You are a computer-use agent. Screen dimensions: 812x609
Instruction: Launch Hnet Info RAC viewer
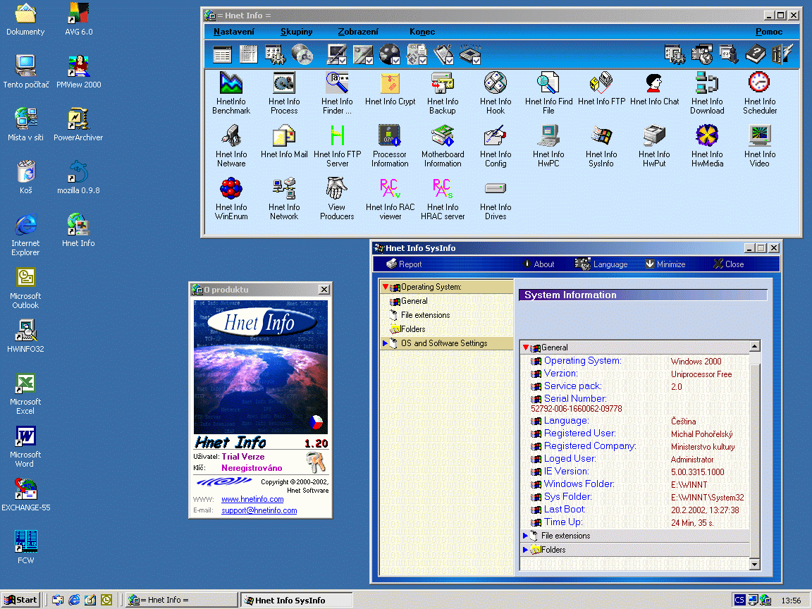click(x=390, y=197)
